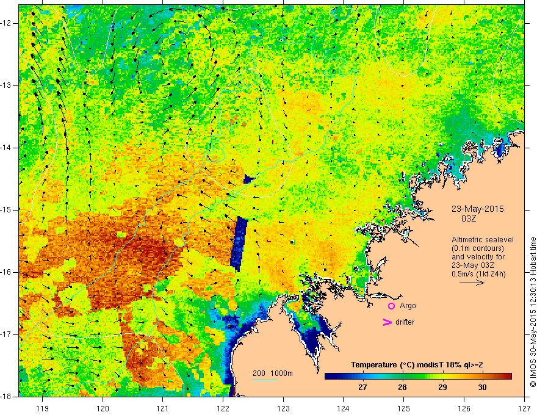Screen dimensions: 537x415
Task: Click the longitude axis label 127
Action: pyautogui.click(x=524, y=408)
